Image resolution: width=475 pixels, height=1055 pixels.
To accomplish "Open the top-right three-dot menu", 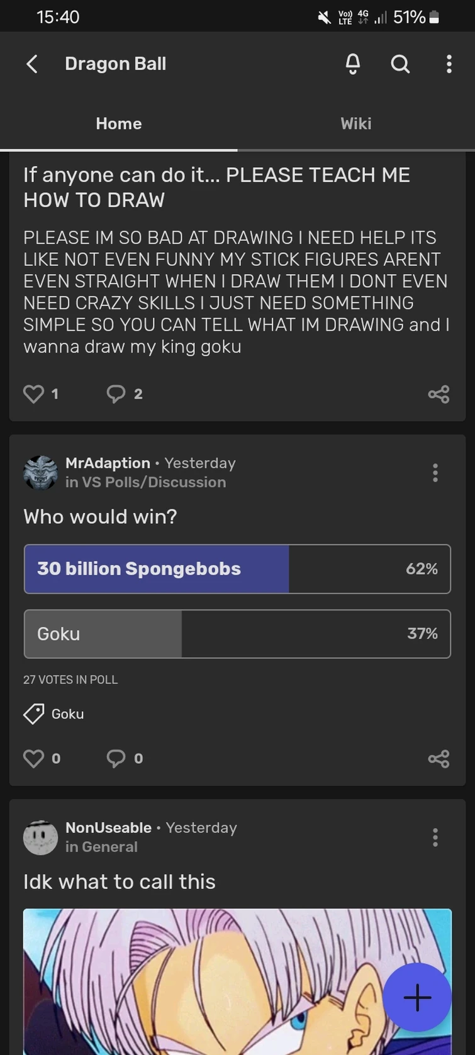I will pos(449,64).
